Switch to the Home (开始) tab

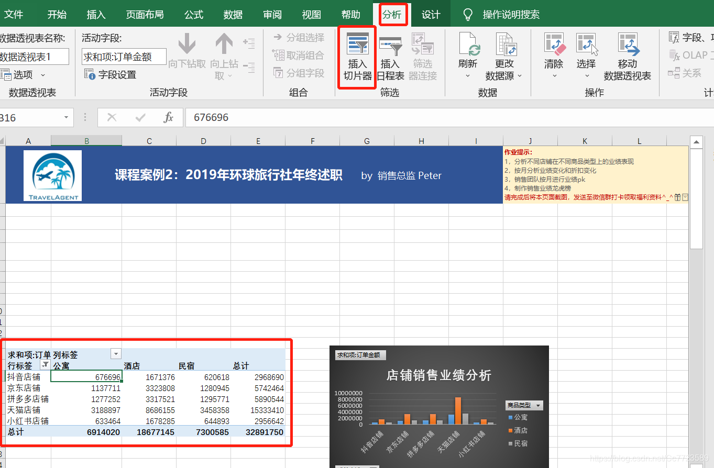point(57,14)
